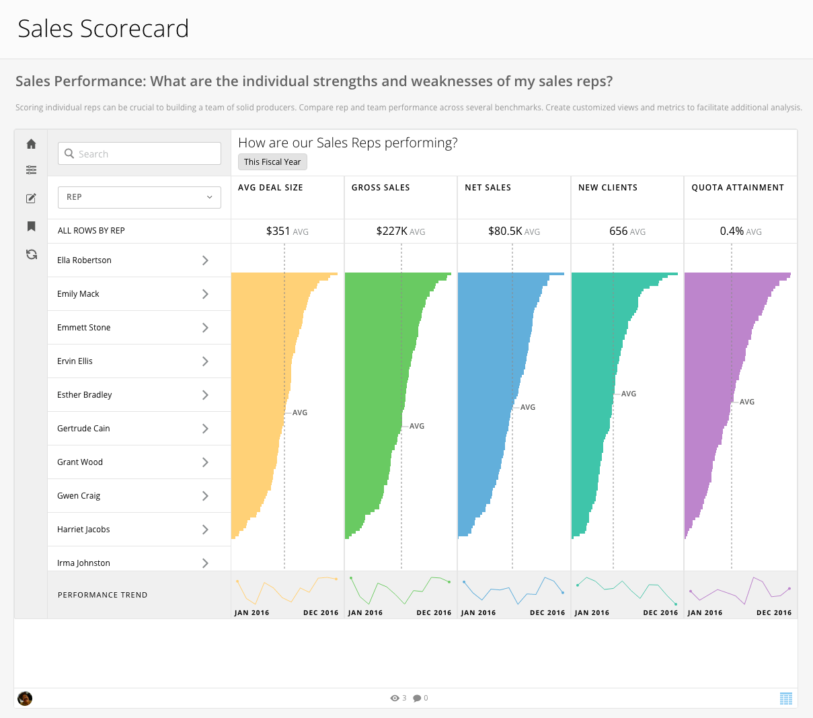The width and height of the screenshot is (813, 718).
Task: Click the bookmark icon in the sidebar
Action: click(x=31, y=227)
